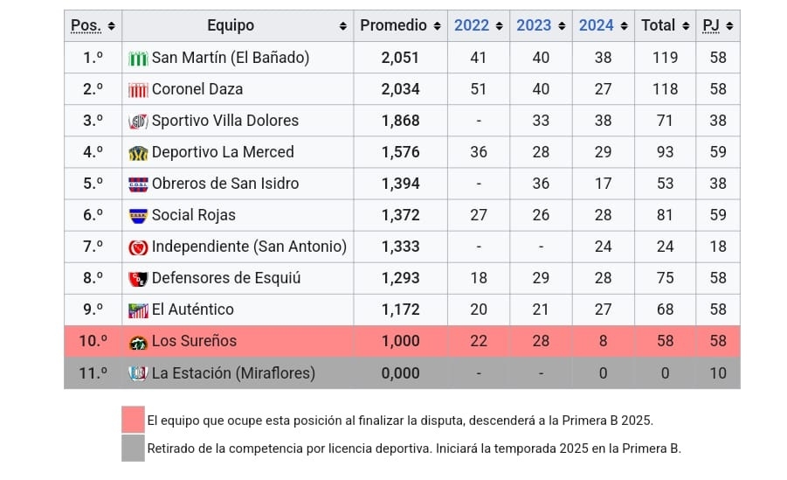Click the Coronel Daza club crest

point(138,90)
